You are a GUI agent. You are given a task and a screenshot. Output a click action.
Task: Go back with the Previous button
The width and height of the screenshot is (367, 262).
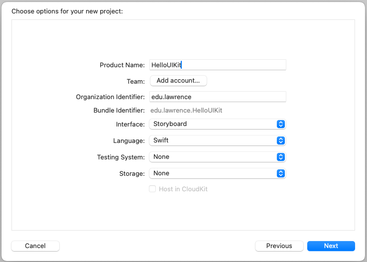pyautogui.click(x=279, y=246)
